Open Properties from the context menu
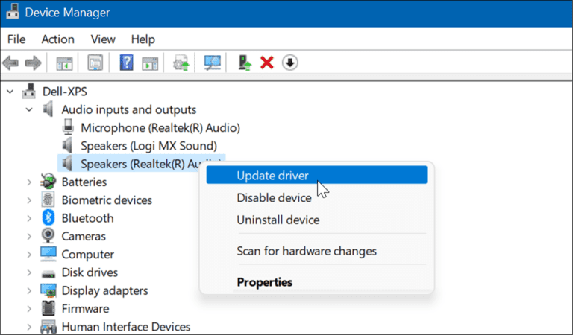Screen dimensions: 573x335 click(x=265, y=282)
